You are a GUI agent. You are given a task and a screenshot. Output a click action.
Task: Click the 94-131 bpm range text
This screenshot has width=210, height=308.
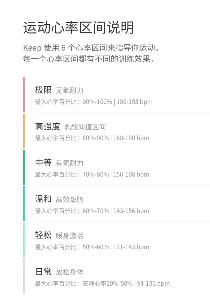[153, 283]
